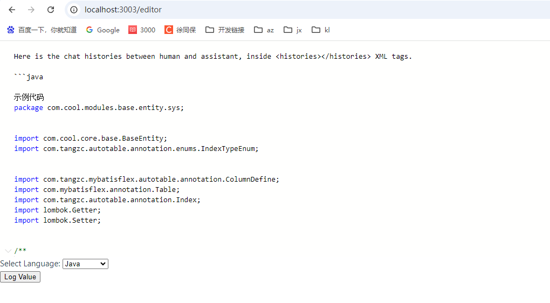This screenshot has height=303, width=550.
Task: Open the jx bookmark folder
Action: click(x=293, y=30)
